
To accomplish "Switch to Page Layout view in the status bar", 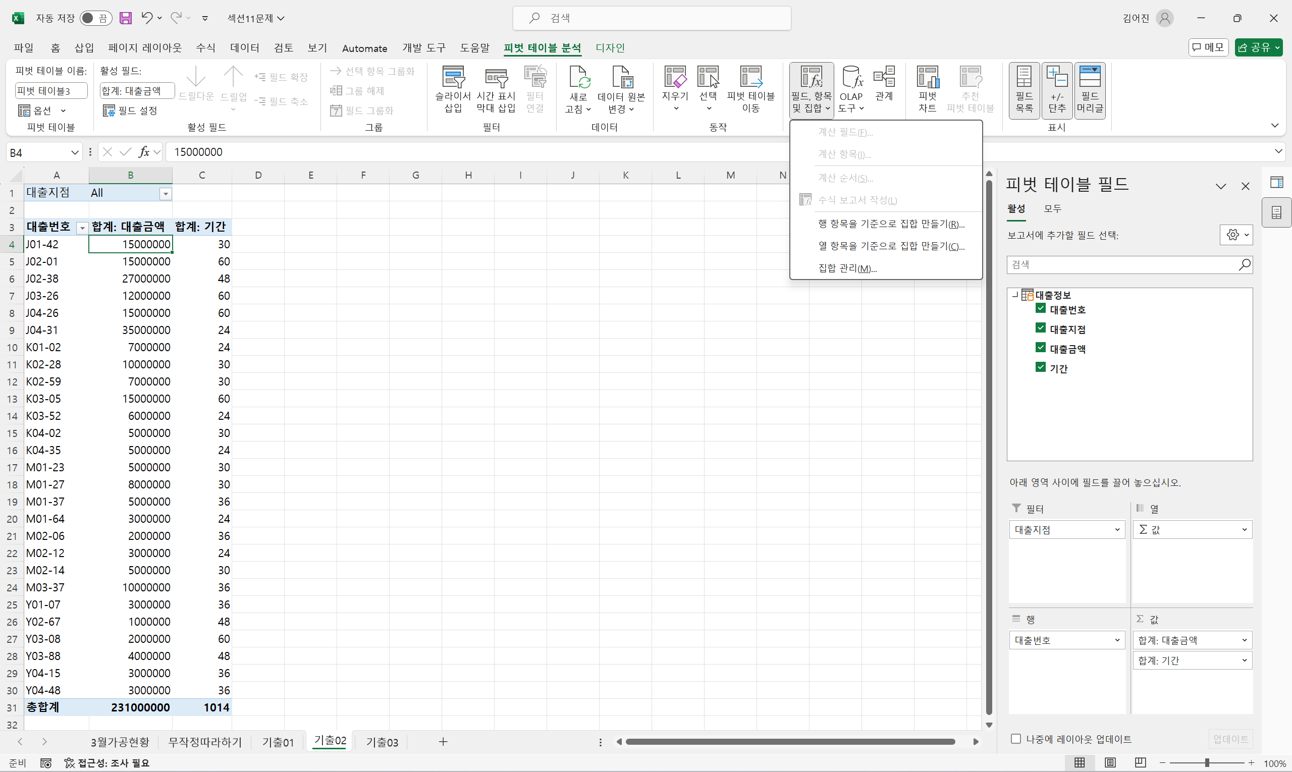I will point(1110,762).
